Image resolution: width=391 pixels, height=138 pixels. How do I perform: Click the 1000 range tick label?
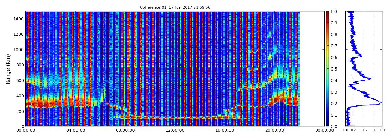pyautogui.click(x=19, y=50)
